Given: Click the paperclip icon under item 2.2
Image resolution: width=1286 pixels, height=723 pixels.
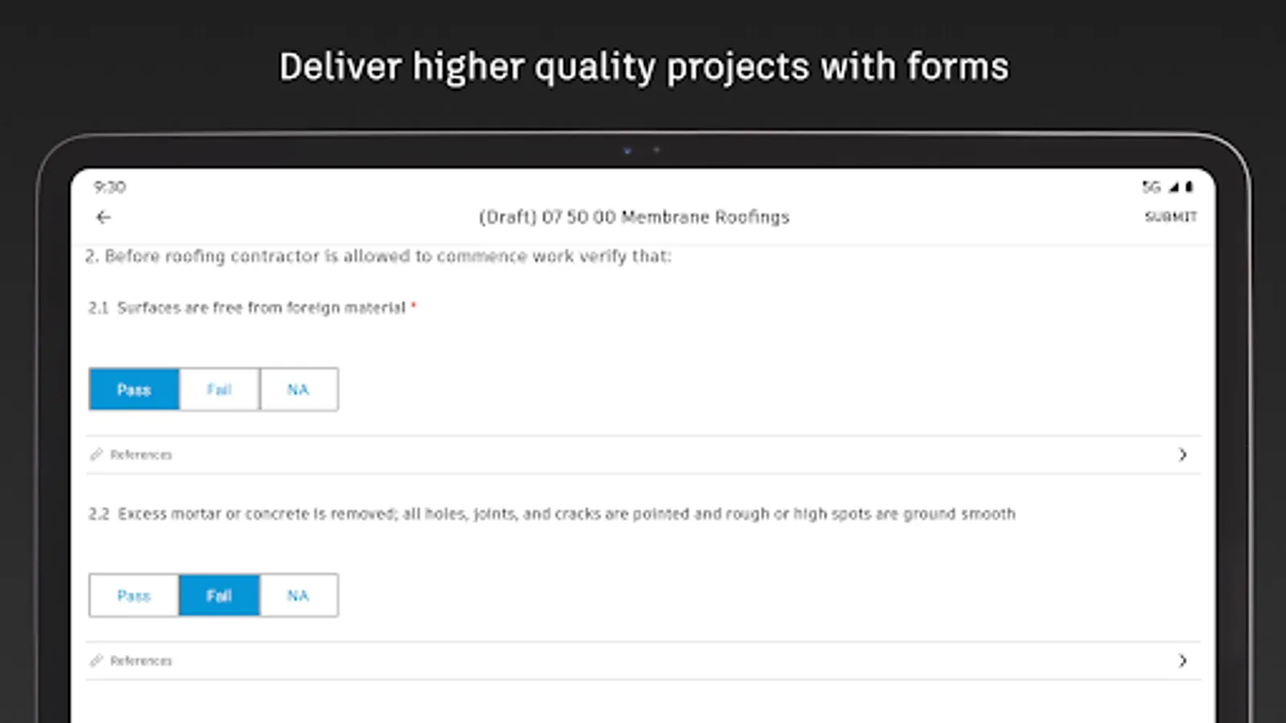Looking at the screenshot, I should 96,660.
